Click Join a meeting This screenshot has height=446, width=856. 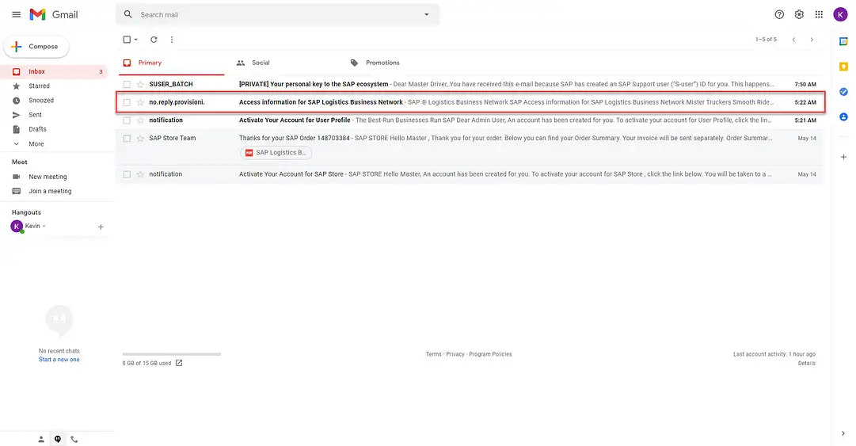pos(50,191)
